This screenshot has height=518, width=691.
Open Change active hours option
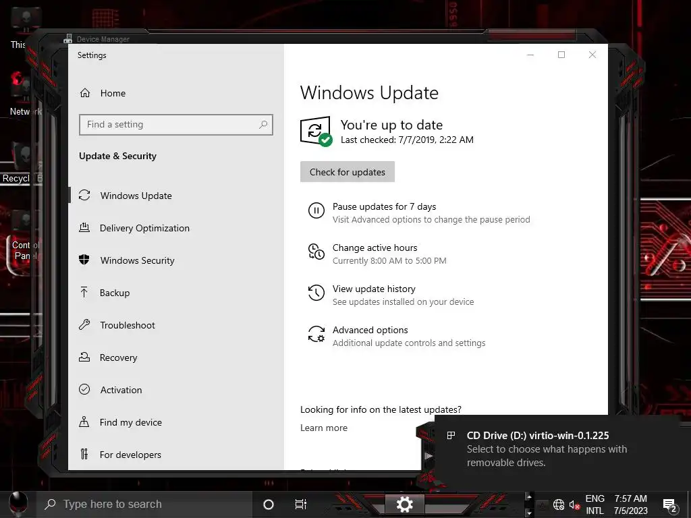tap(375, 248)
